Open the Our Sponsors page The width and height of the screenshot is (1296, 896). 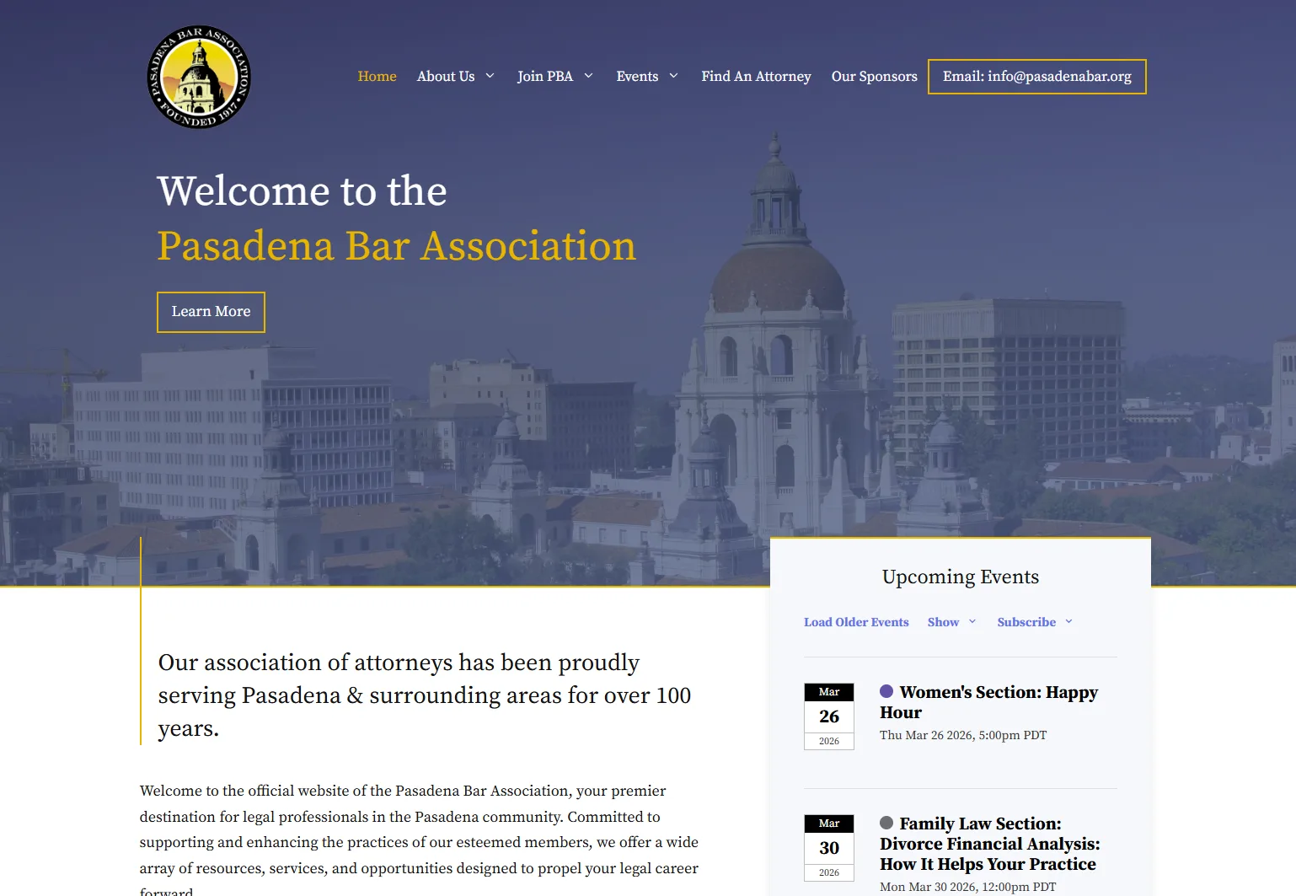[874, 76]
